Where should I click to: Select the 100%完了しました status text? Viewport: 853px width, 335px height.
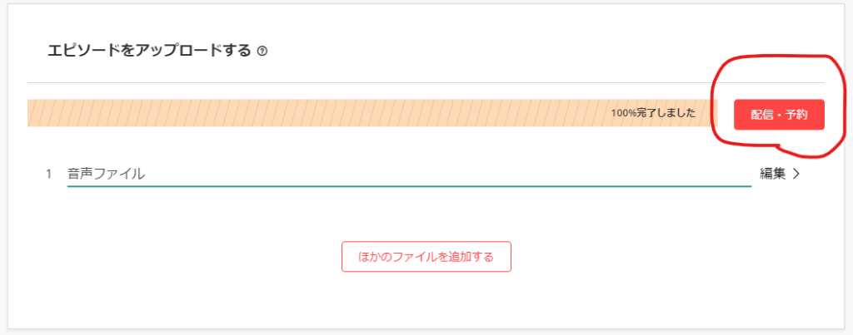(653, 113)
